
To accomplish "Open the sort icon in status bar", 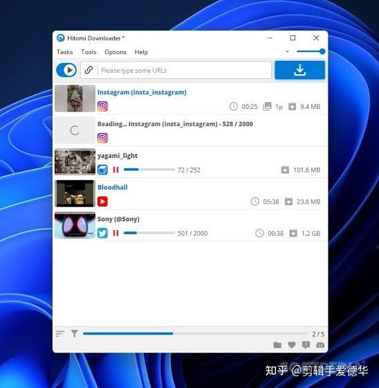I will tap(60, 334).
